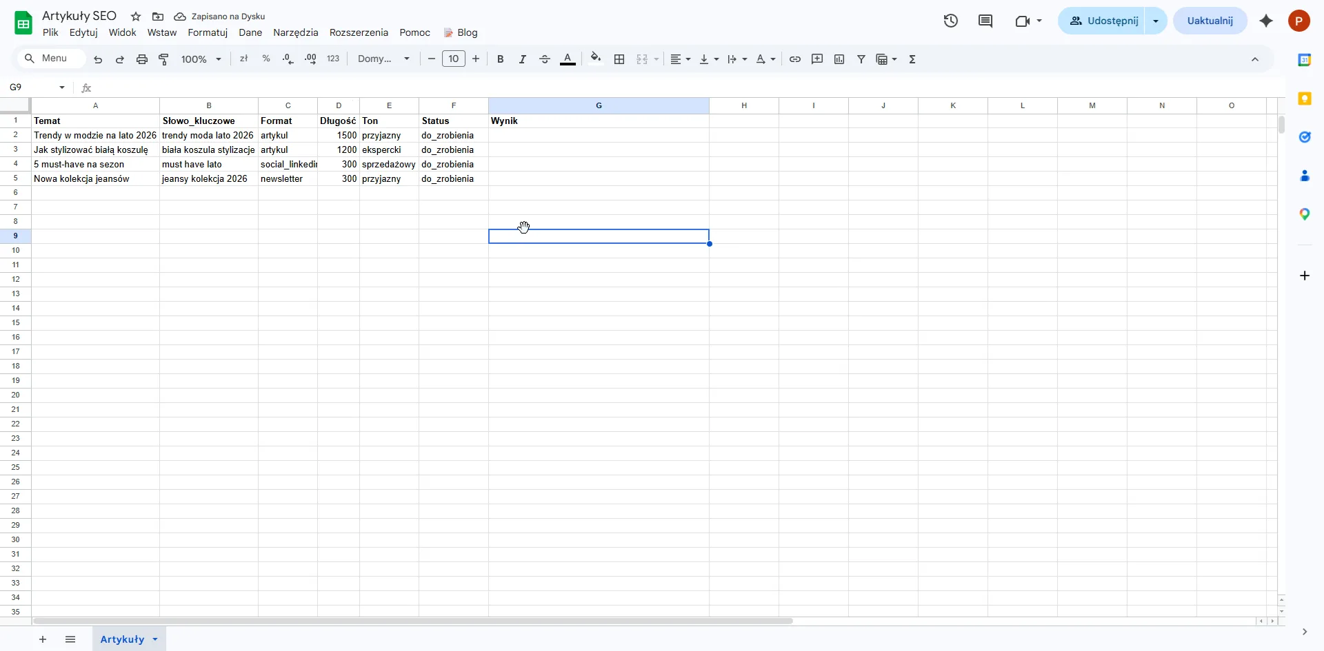
Task: Open Artykuły sheet tab options arrow
Action: [155, 639]
